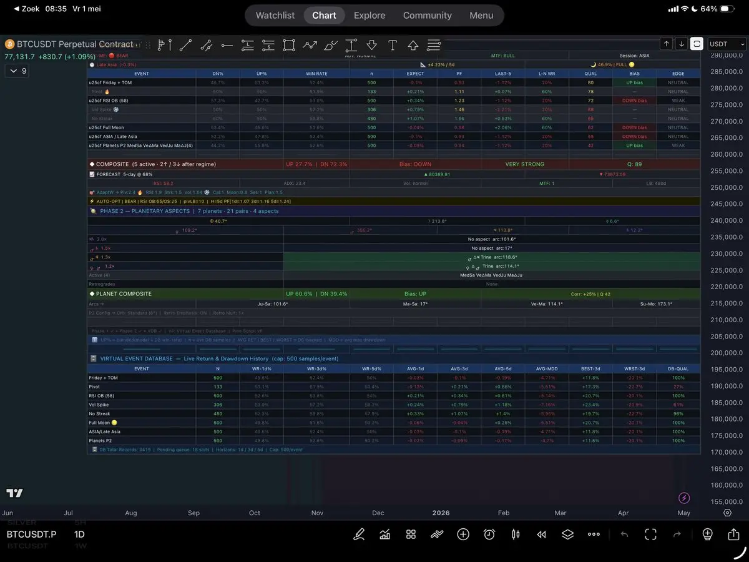This screenshot has width=749, height=562.
Task: Tap the share export icon
Action: [733, 534]
